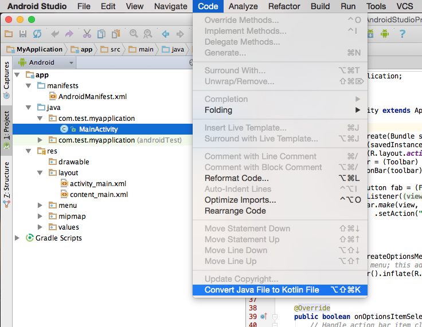Select Gradle Scripts node

click(54, 238)
